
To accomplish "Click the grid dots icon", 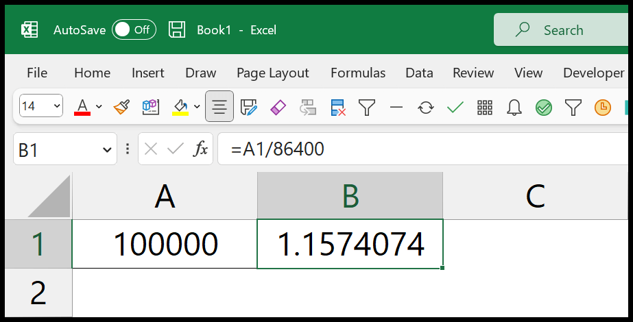I will (484, 108).
